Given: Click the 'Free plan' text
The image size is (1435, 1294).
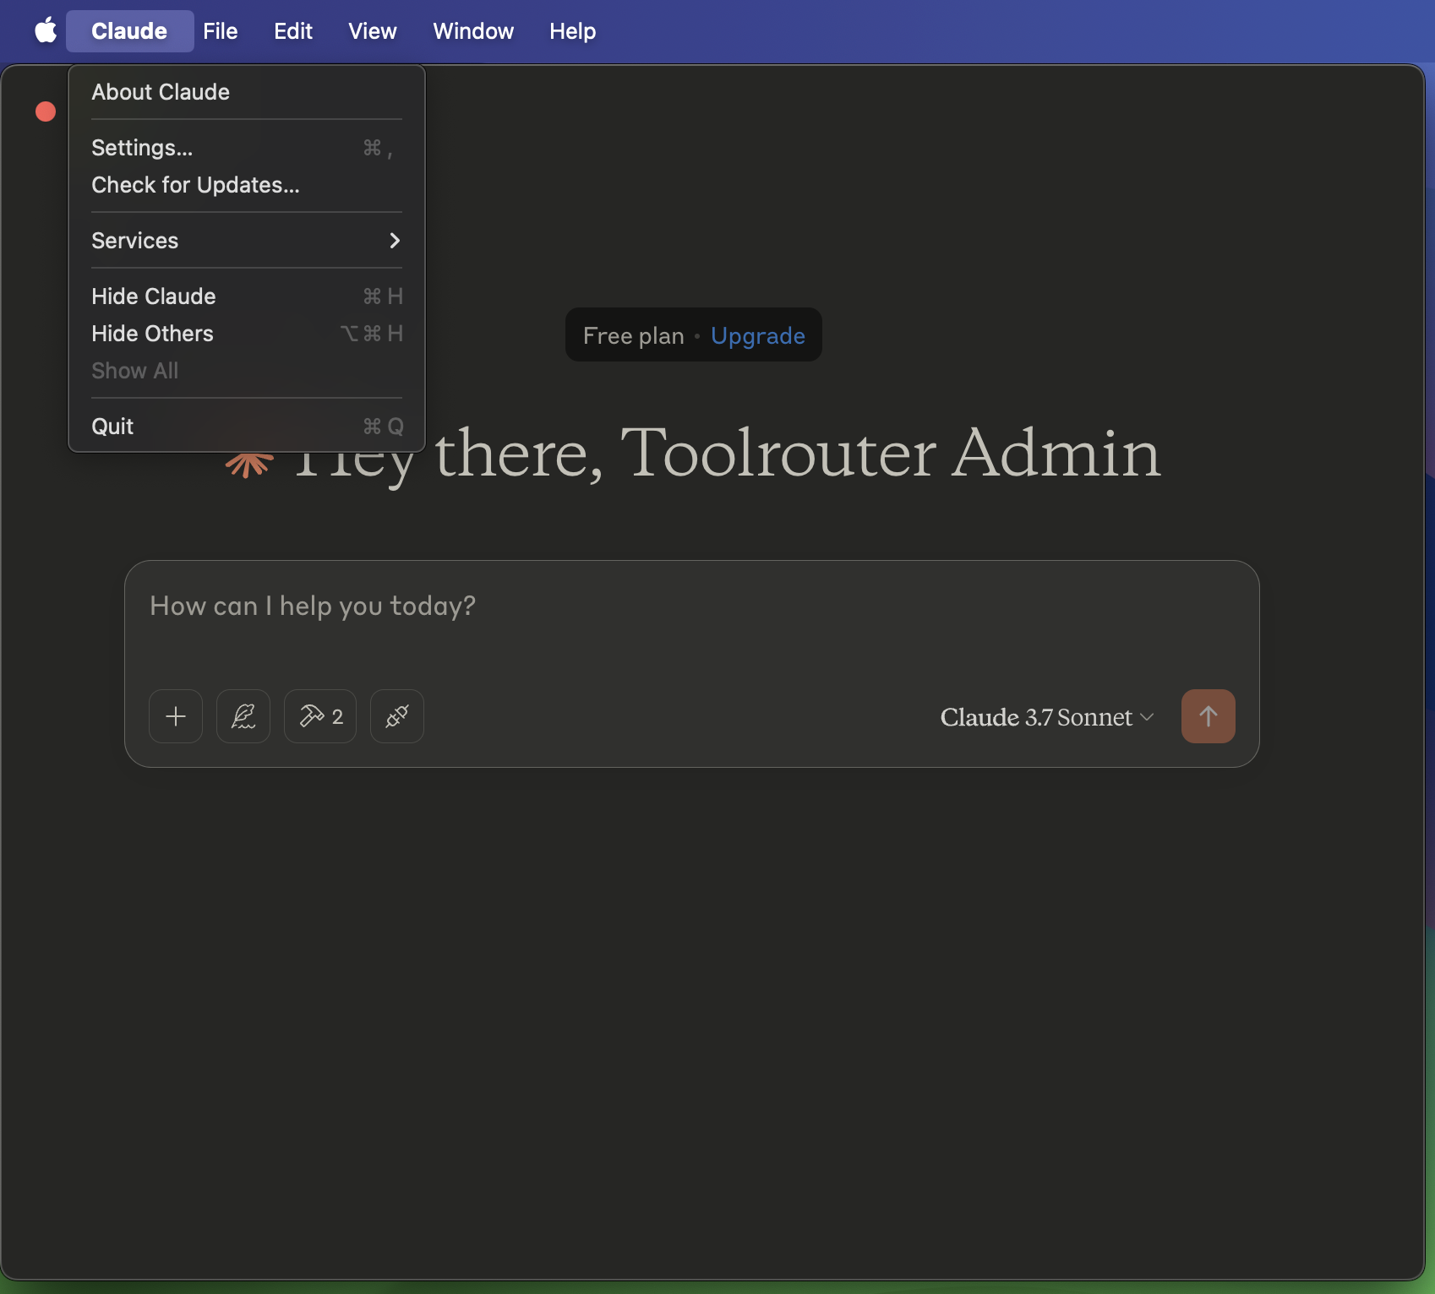Looking at the screenshot, I should coord(634,335).
